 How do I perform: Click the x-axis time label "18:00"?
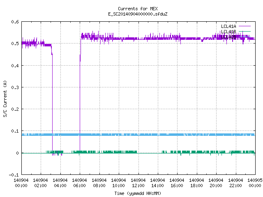click(x=196, y=186)
